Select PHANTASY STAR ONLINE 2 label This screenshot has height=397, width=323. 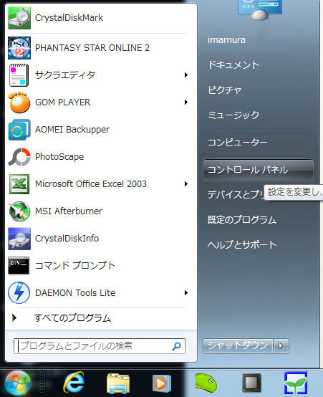tap(92, 48)
